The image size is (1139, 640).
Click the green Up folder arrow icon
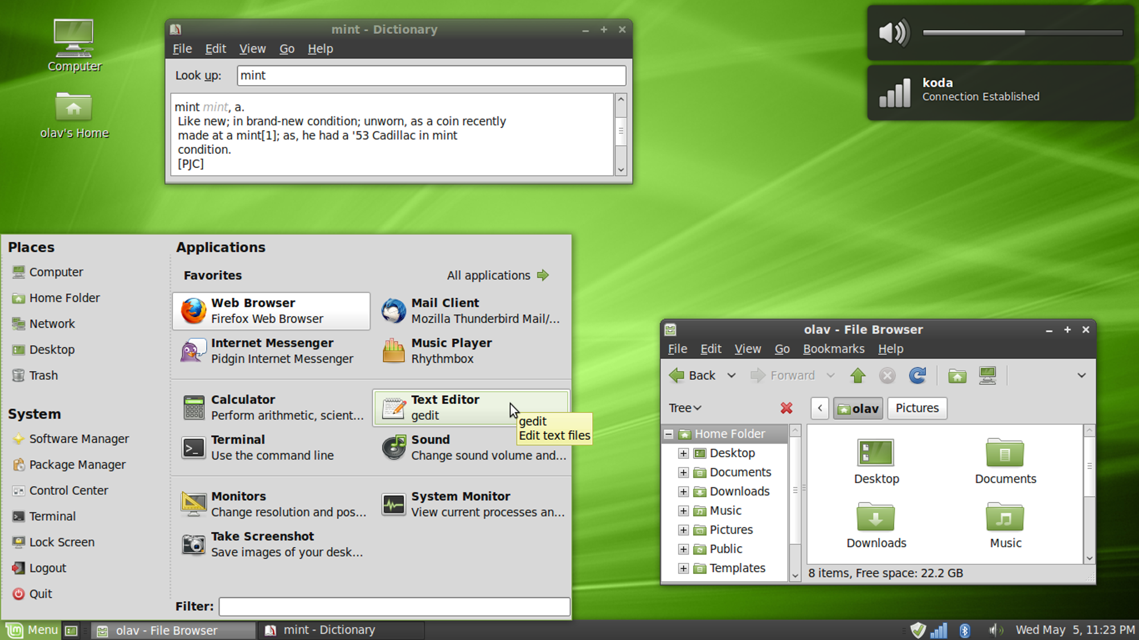(858, 375)
